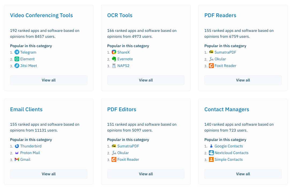This screenshot has height=190, width=292.
Task: Click the Jitsi Meet app icon
Action: click(17, 66)
